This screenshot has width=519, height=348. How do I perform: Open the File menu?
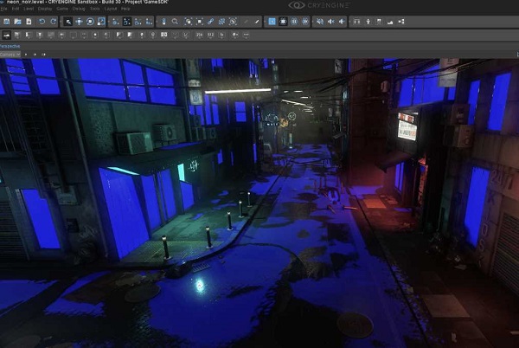pyautogui.click(x=4, y=9)
